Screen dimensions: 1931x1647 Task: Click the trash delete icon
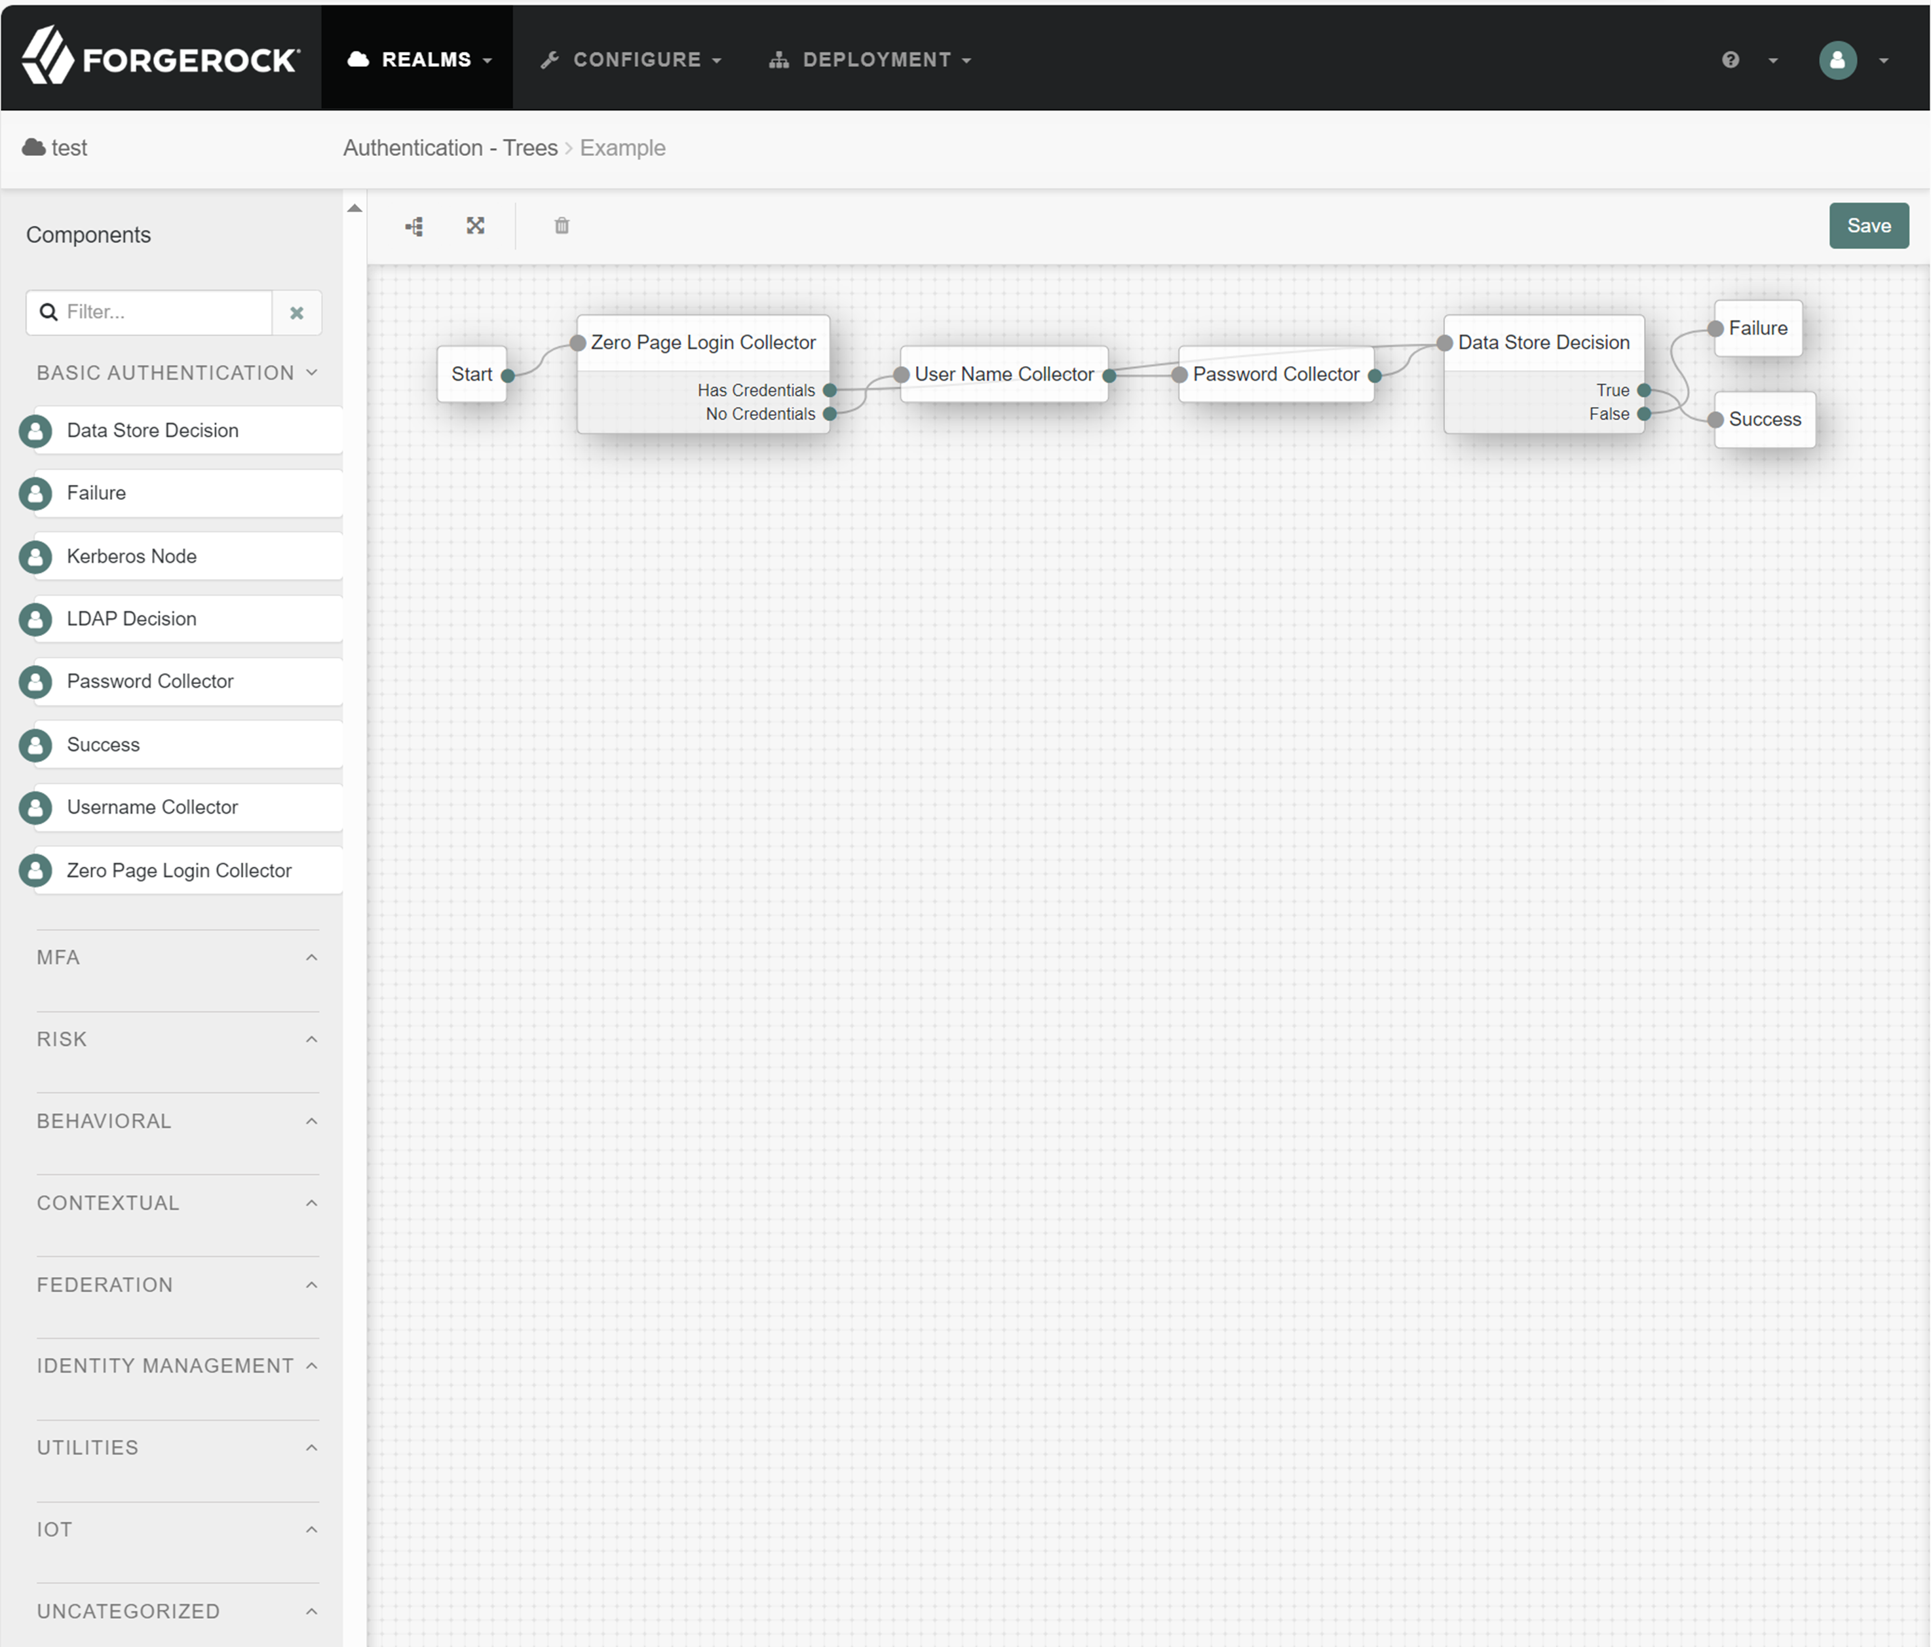[562, 225]
